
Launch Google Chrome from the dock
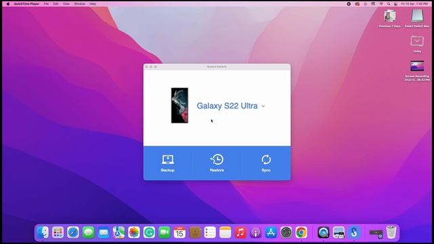(x=301, y=232)
